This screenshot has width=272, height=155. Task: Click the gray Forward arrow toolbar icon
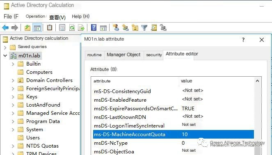[15, 27]
